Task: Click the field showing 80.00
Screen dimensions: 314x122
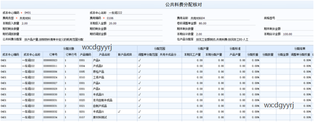Action: click(227, 23)
